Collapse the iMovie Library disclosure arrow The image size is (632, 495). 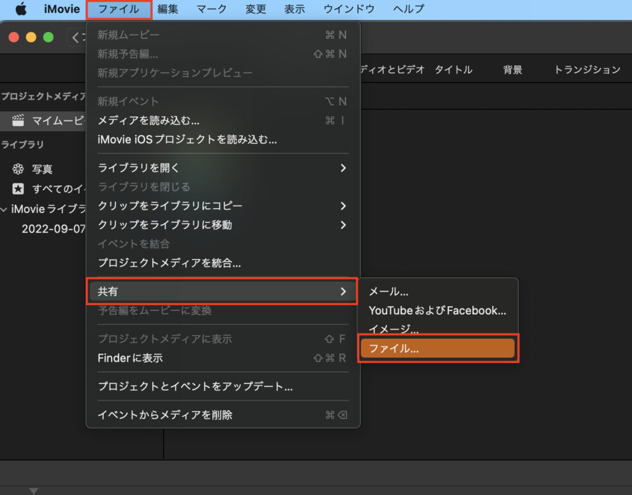(5, 209)
